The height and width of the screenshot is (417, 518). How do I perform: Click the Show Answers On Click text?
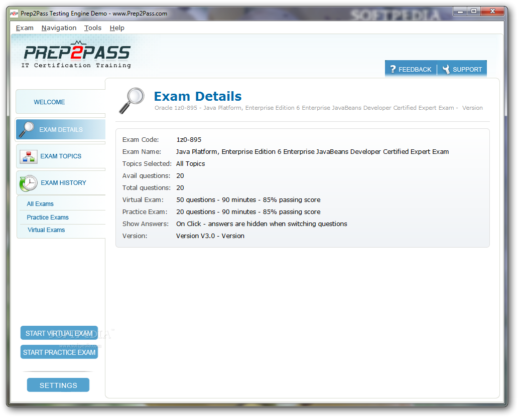[x=262, y=224]
